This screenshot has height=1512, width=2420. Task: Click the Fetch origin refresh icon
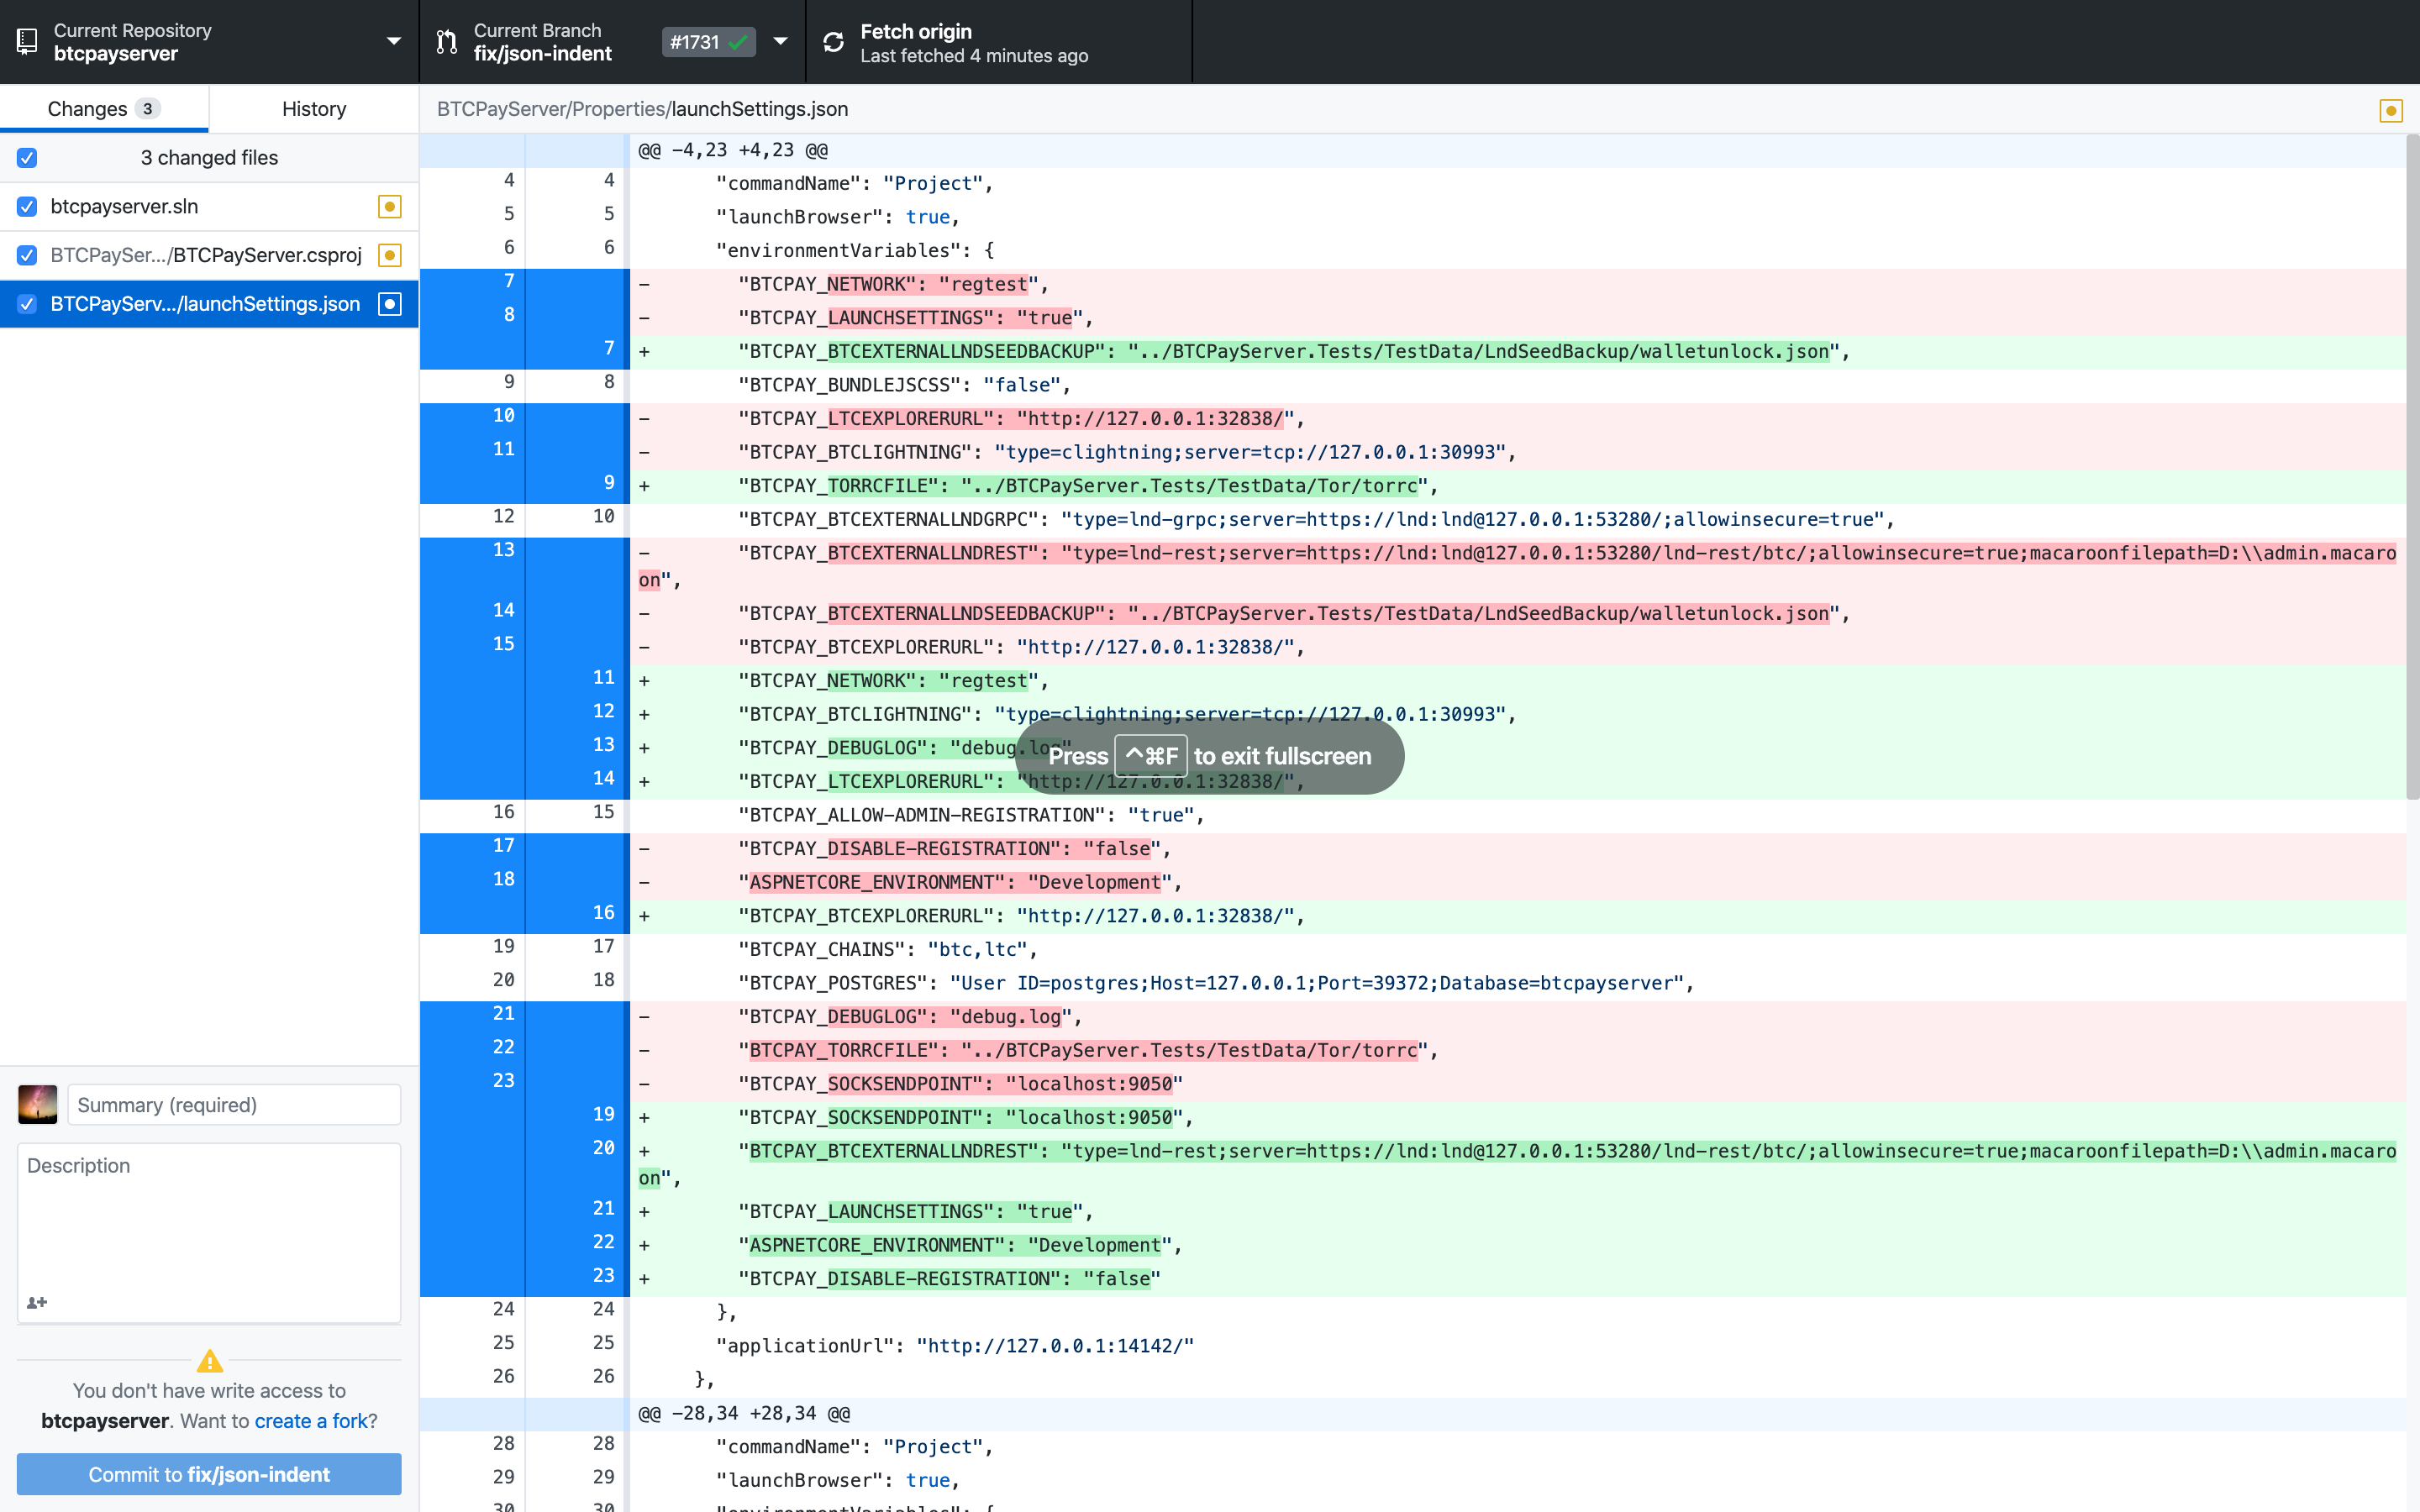coord(835,42)
